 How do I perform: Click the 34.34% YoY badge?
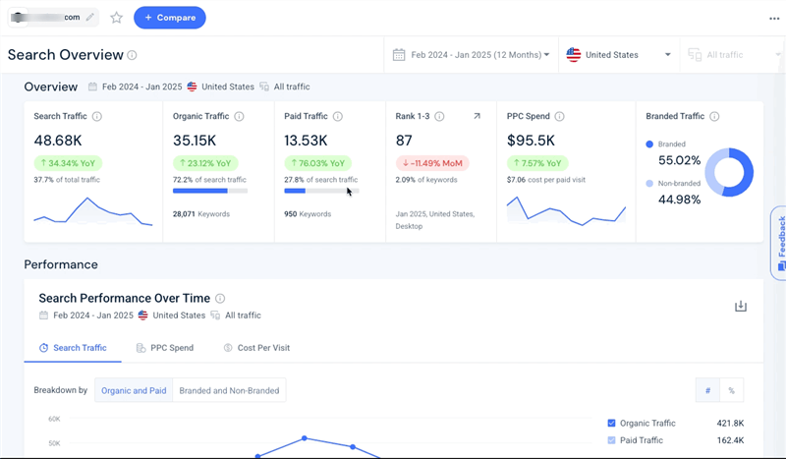(68, 163)
